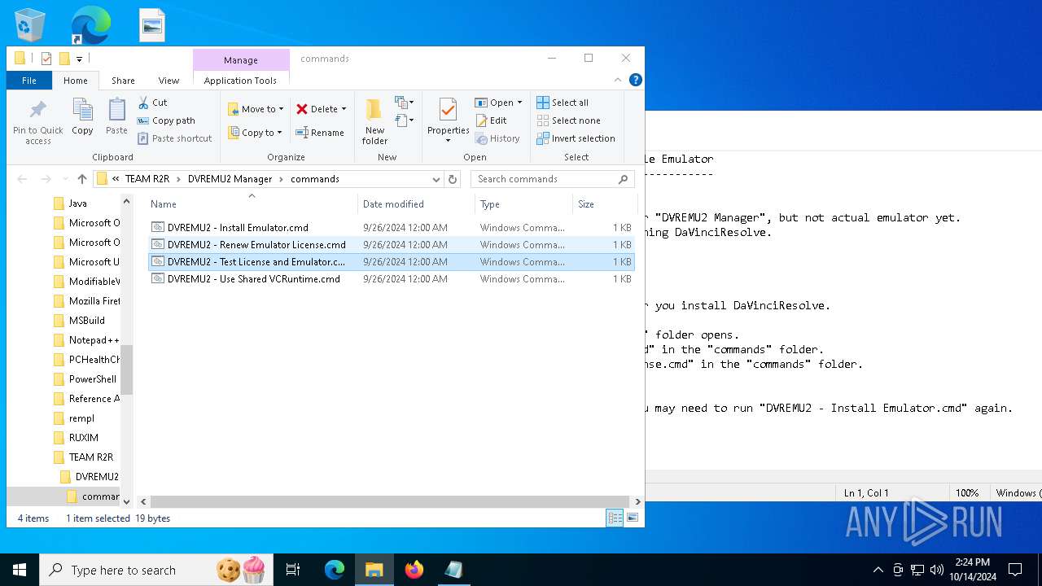Open the Move to dropdown
Screen dimensions: 1042x586
pyautogui.click(x=256, y=109)
